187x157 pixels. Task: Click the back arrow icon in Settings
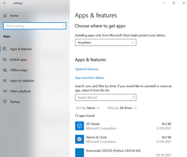tap(5, 3)
